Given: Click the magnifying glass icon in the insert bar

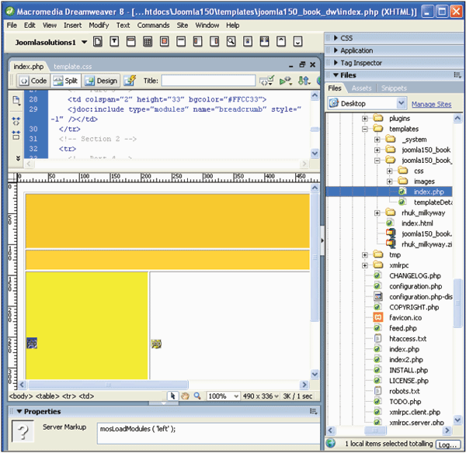Looking at the screenshot, I should tap(231, 42).
